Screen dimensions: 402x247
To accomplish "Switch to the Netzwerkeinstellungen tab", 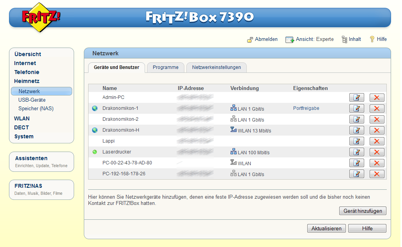I will [x=216, y=67].
